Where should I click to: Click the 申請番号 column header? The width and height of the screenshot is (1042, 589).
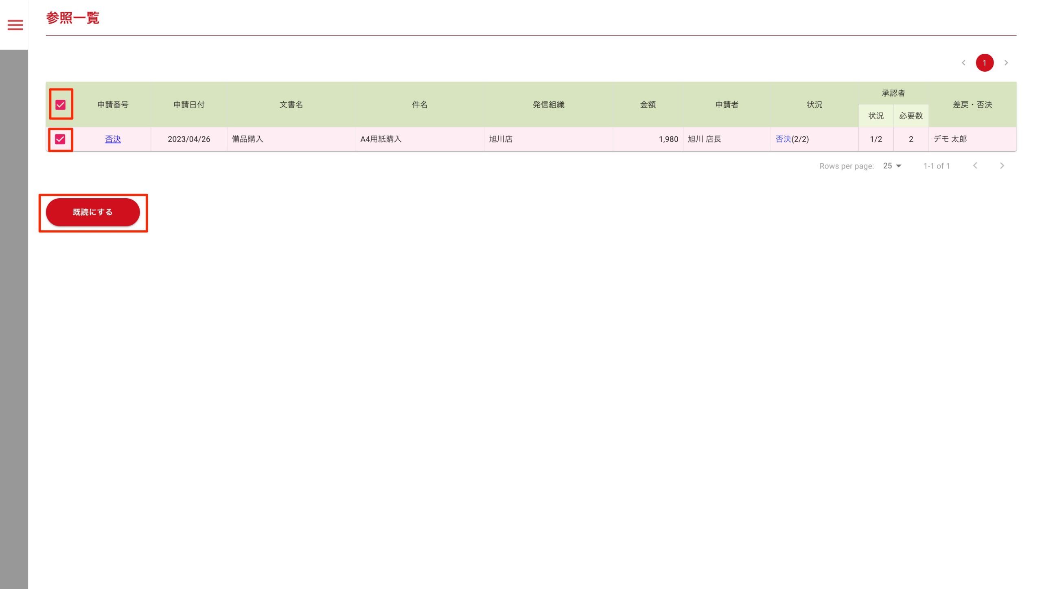pyautogui.click(x=113, y=105)
